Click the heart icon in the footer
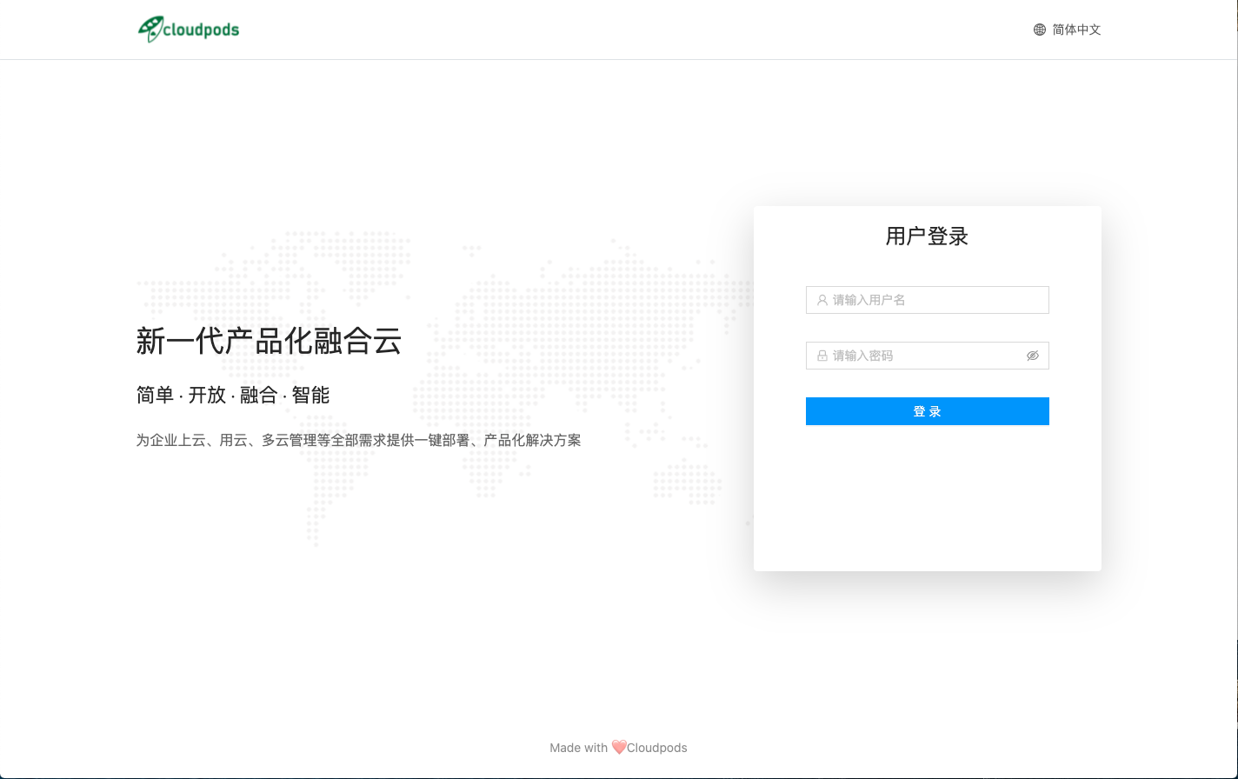This screenshot has height=779, width=1238. pyautogui.click(x=618, y=747)
